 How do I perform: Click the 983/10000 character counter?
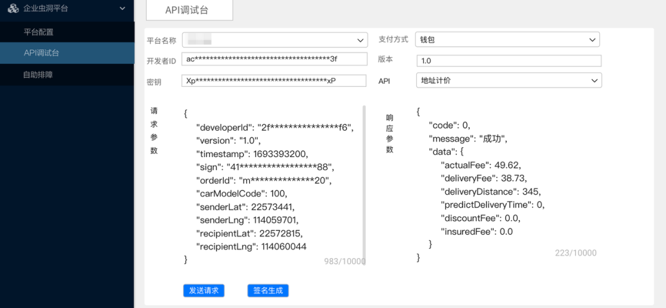(x=345, y=261)
